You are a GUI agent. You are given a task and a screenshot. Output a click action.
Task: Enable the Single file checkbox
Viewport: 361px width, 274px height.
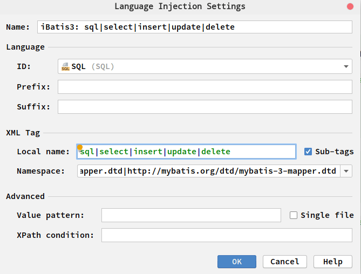[x=294, y=215]
